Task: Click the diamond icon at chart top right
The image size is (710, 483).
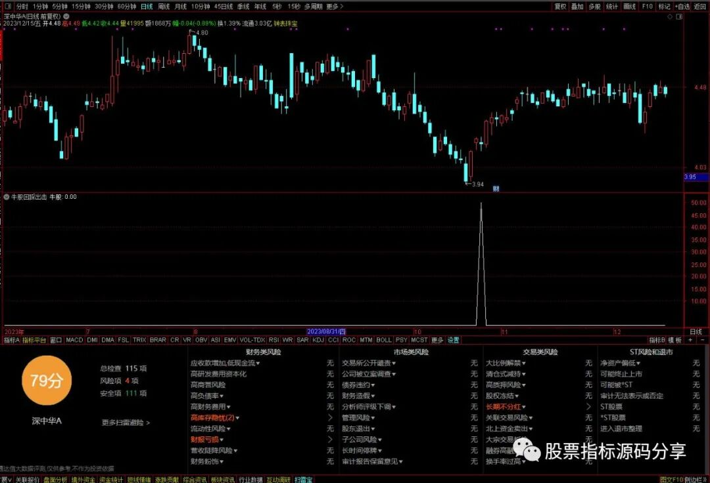Action: pyautogui.click(x=670, y=16)
